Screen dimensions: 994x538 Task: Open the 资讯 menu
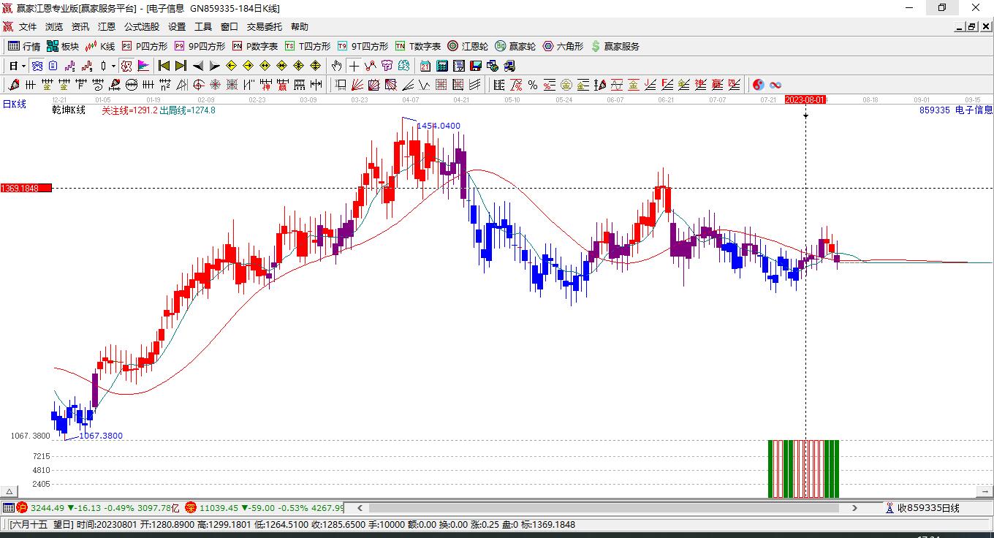pyautogui.click(x=80, y=26)
